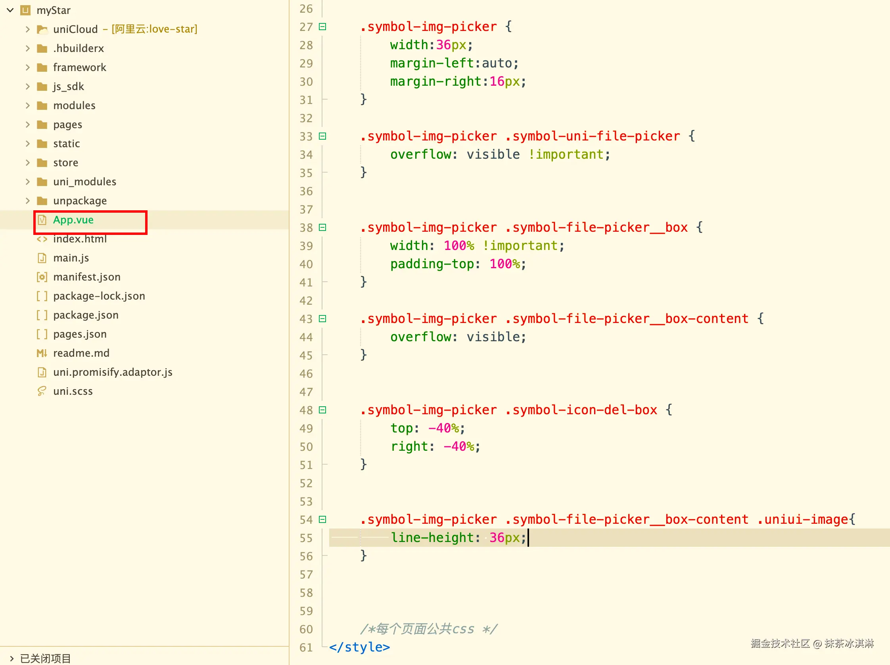Click the uniCloud folder icon

click(x=42, y=29)
